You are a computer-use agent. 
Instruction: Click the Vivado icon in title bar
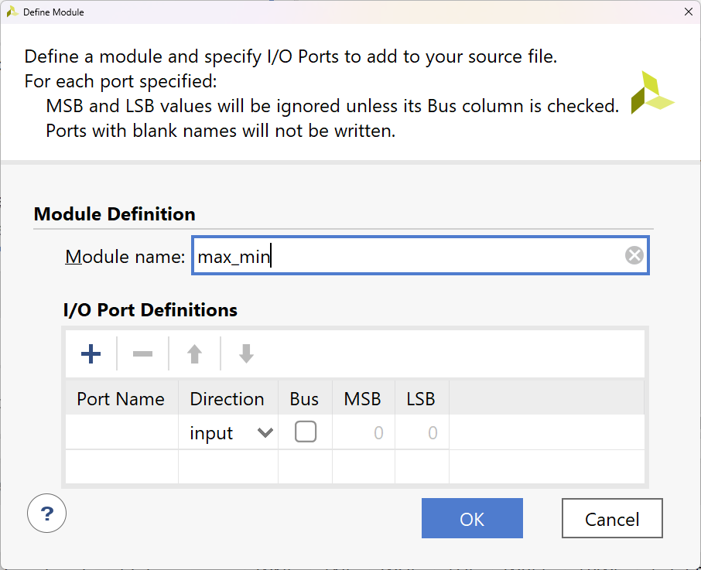point(12,12)
